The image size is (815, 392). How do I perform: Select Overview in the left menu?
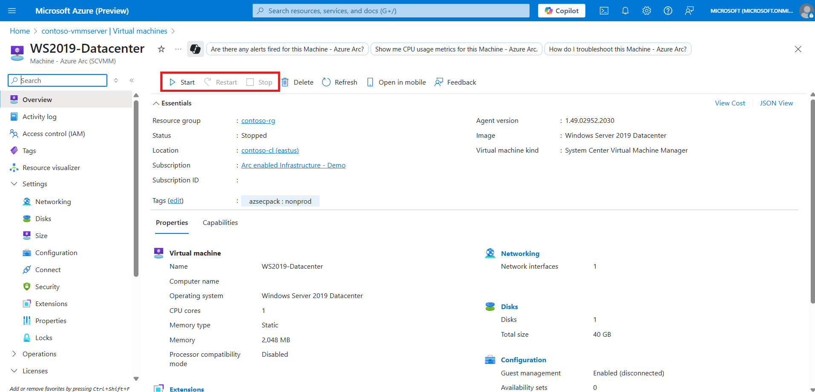(x=66, y=99)
